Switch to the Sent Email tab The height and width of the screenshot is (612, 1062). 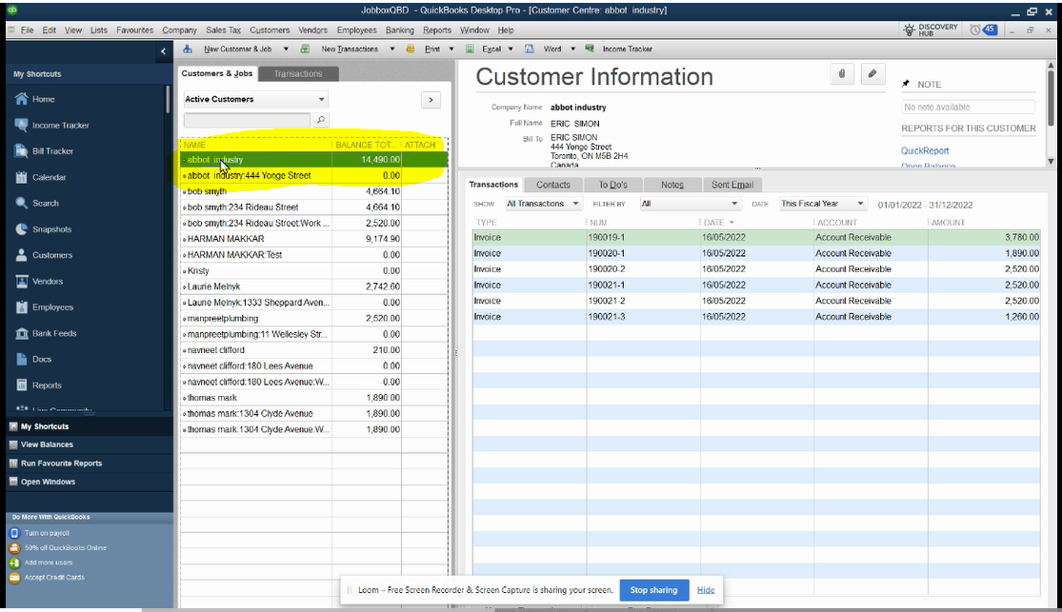pos(732,185)
